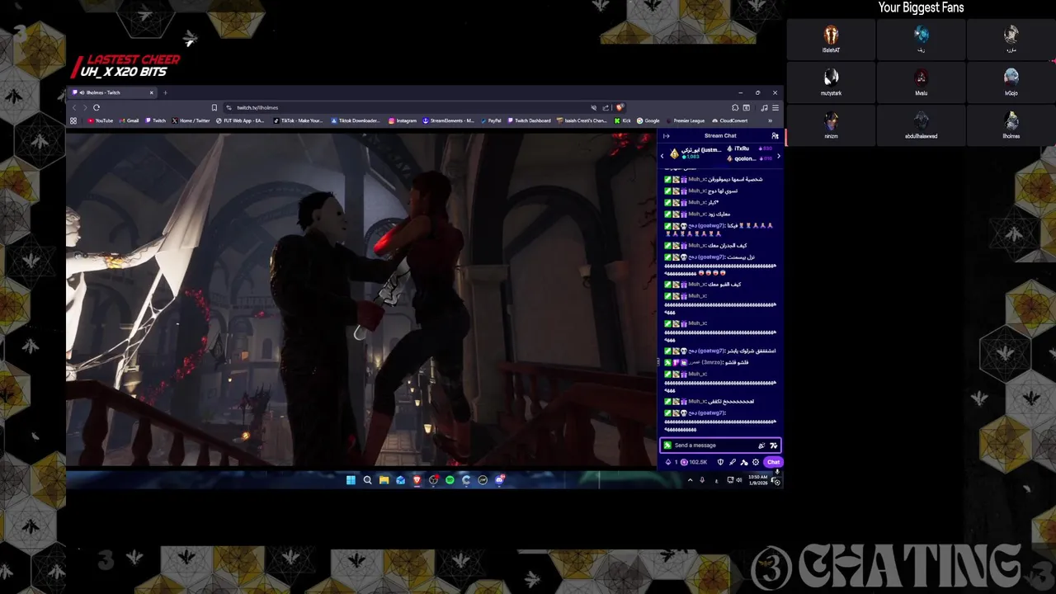Image resolution: width=1056 pixels, height=594 pixels.
Task: Open Twitch bookmark
Action: pyautogui.click(x=156, y=120)
